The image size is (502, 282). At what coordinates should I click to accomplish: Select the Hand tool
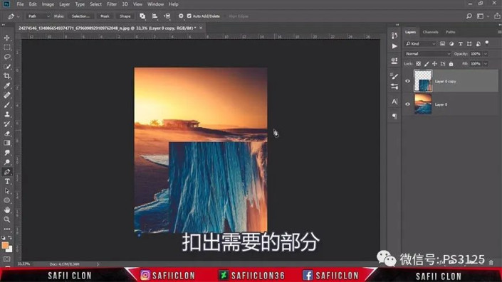[6, 210]
